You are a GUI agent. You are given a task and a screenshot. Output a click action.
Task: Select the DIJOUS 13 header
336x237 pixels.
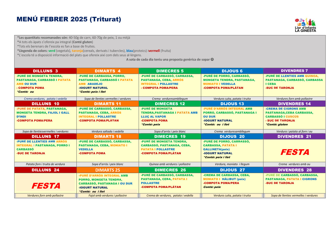pos(232,104)
